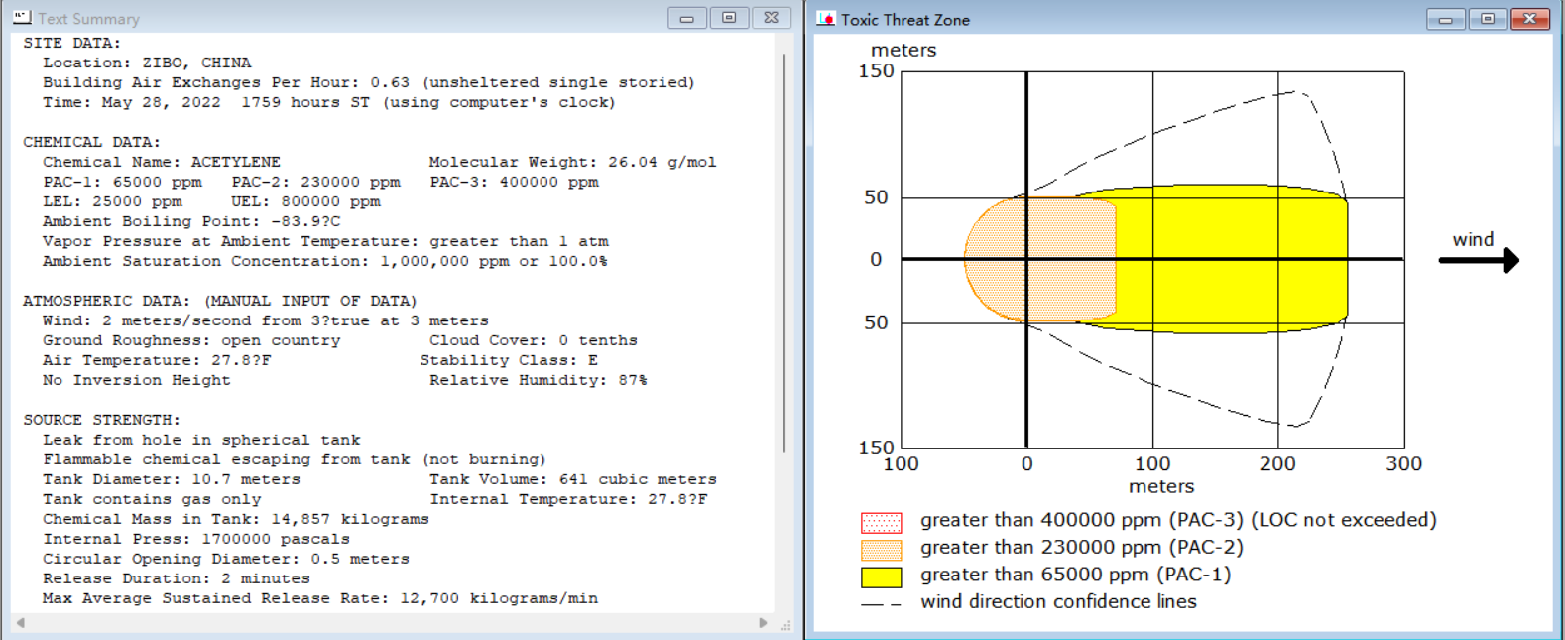Image resolution: width=1565 pixels, height=640 pixels.
Task: Close the Toxic Threat Zone window
Action: pos(1530,19)
